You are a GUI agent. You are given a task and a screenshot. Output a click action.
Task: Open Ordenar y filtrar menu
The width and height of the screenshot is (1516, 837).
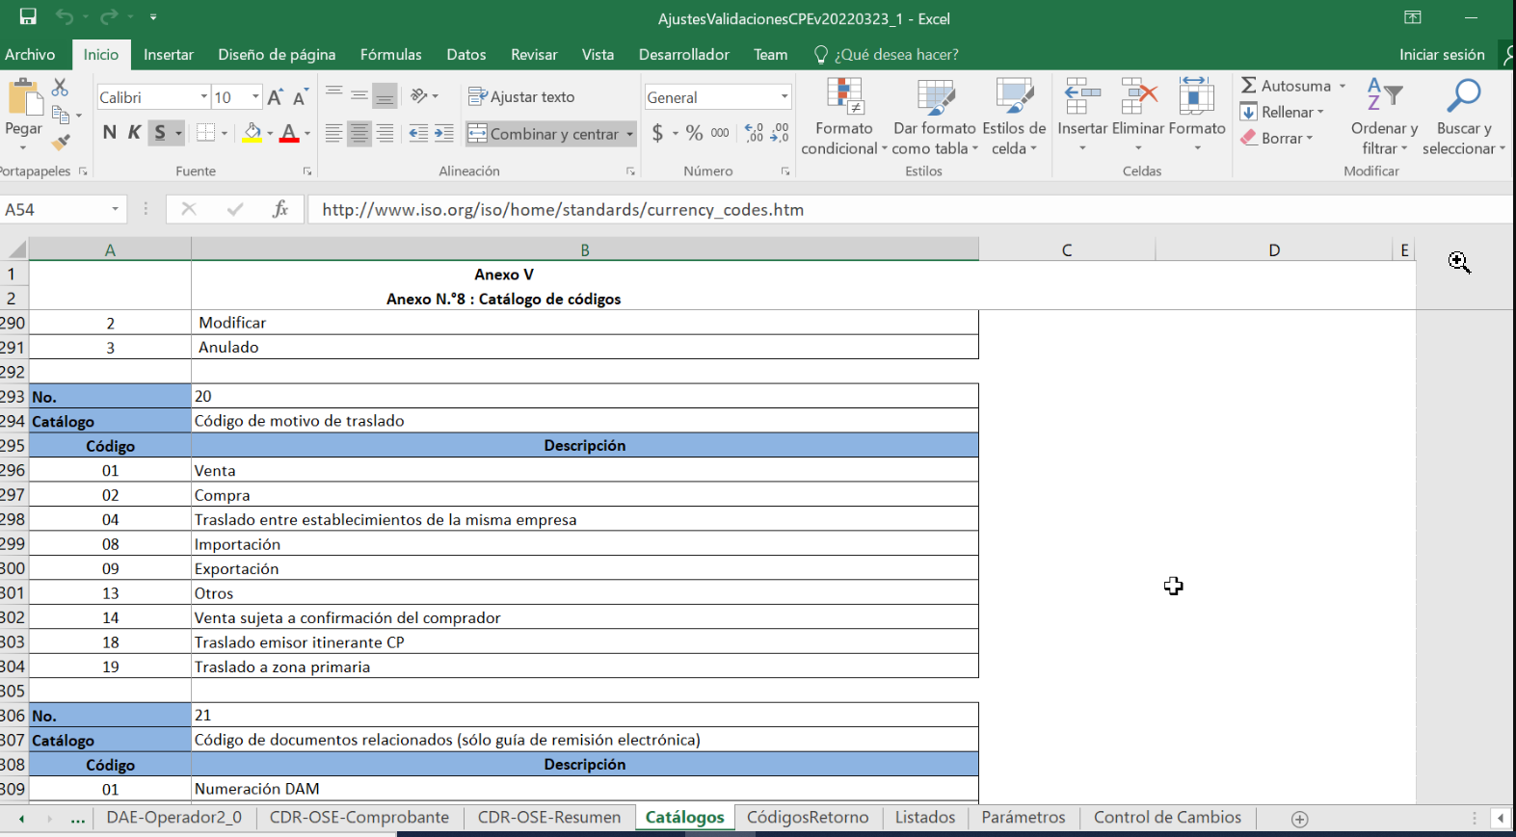1384,117
